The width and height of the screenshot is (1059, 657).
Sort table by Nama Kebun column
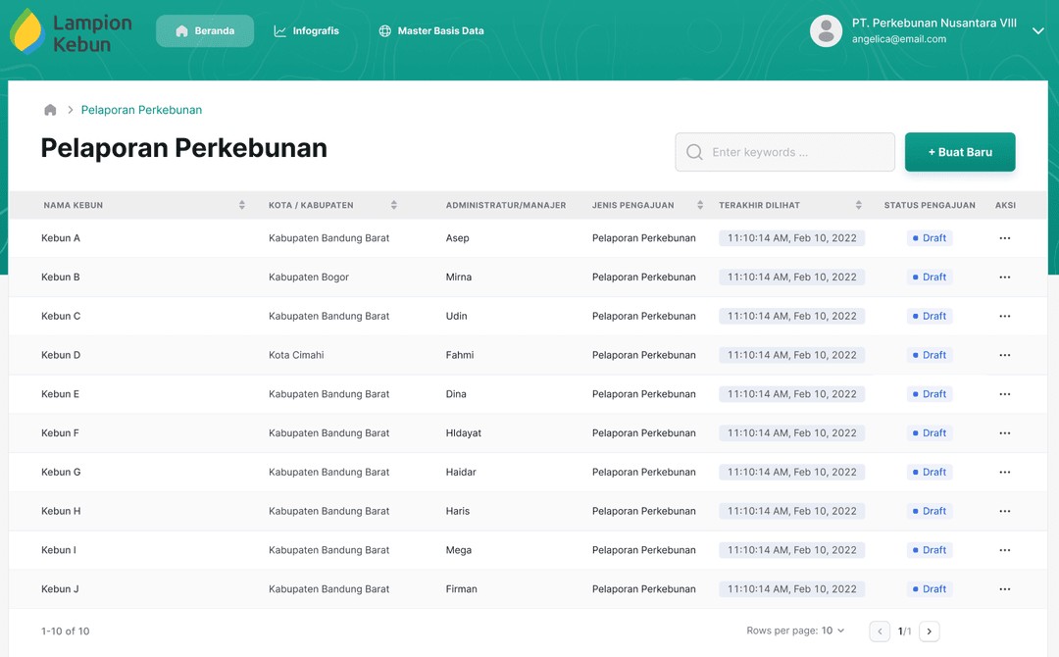[x=242, y=205]
